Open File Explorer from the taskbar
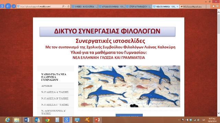Screen dimensions: 220x123 click(x=16, y=120)
